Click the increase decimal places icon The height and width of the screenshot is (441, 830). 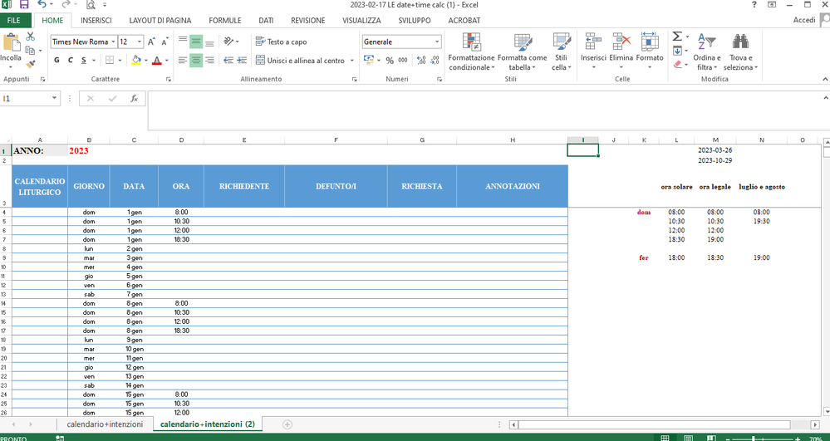(421, 61)
